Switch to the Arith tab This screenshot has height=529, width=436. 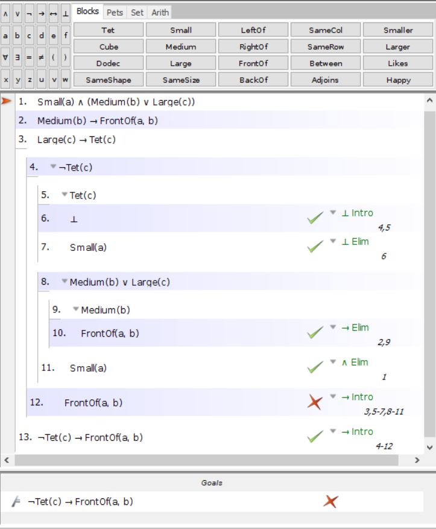[x=160, y=13]
